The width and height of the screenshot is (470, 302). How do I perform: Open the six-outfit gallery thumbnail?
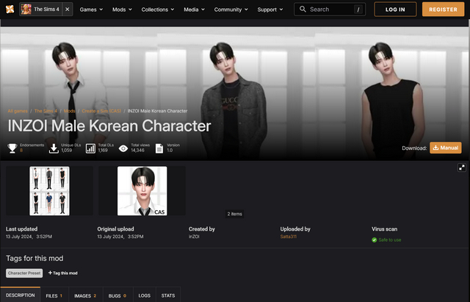click(49, 191)
